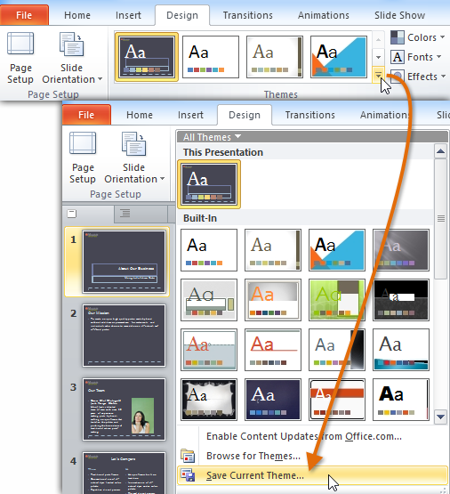Choose the blue-orange Angles theme in Built-In list

[x=337, y=250]
